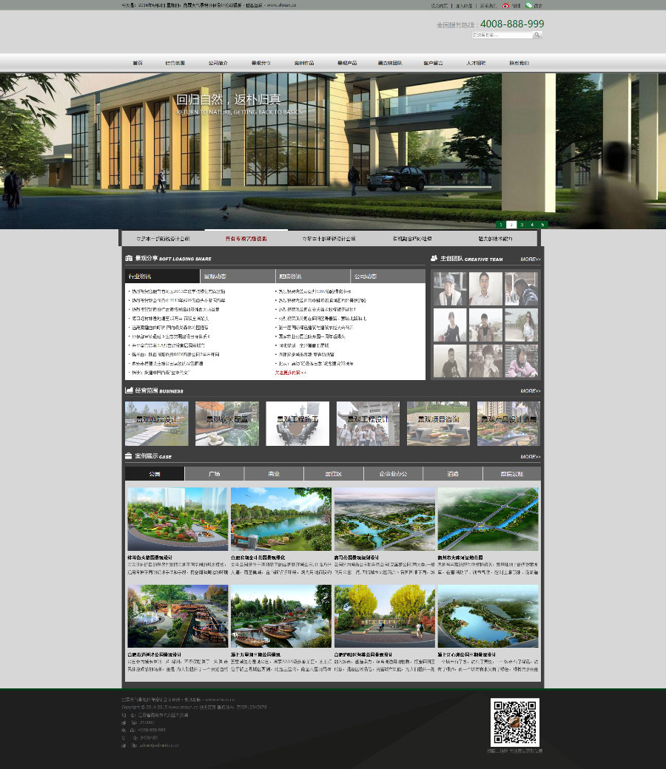666x769 pixels.
Task: Click the footer email address text
Action: 159,745
